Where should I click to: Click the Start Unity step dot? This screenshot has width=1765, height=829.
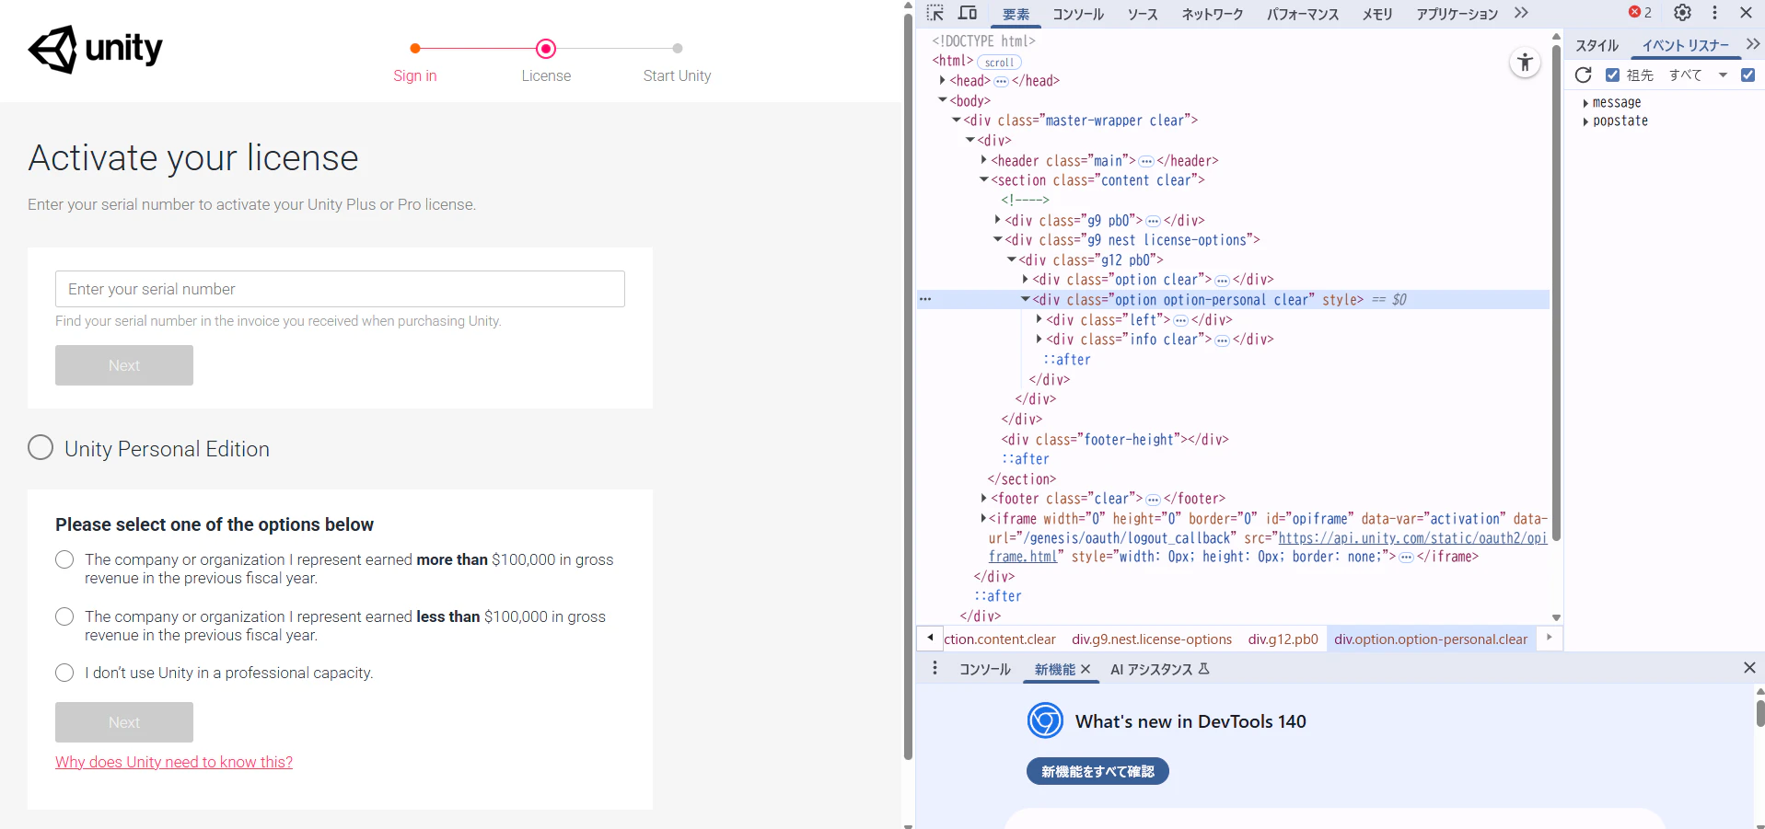(678, 48)
